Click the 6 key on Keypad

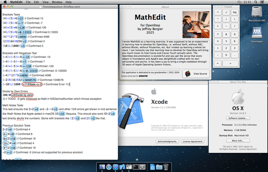pos(234,41)
